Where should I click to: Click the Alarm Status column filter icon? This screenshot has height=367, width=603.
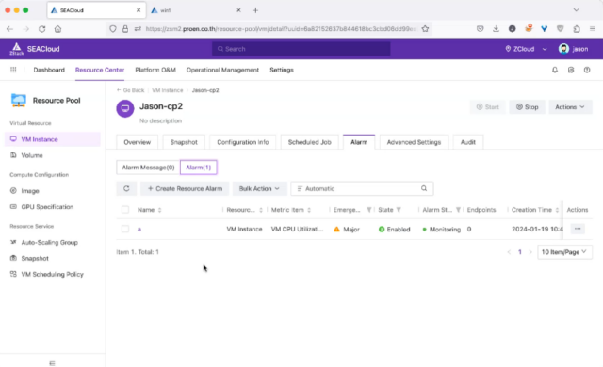point(458,210)
